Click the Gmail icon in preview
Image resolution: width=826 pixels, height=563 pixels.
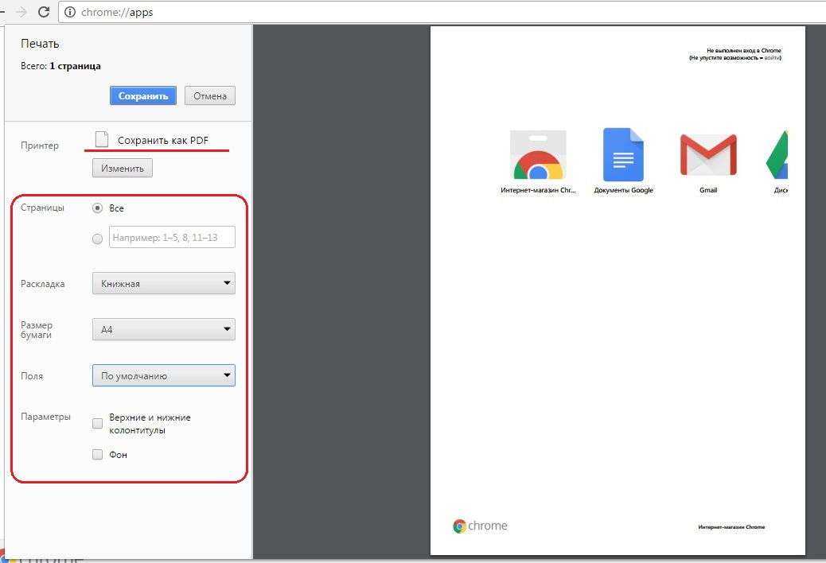(x=708, y=154)
